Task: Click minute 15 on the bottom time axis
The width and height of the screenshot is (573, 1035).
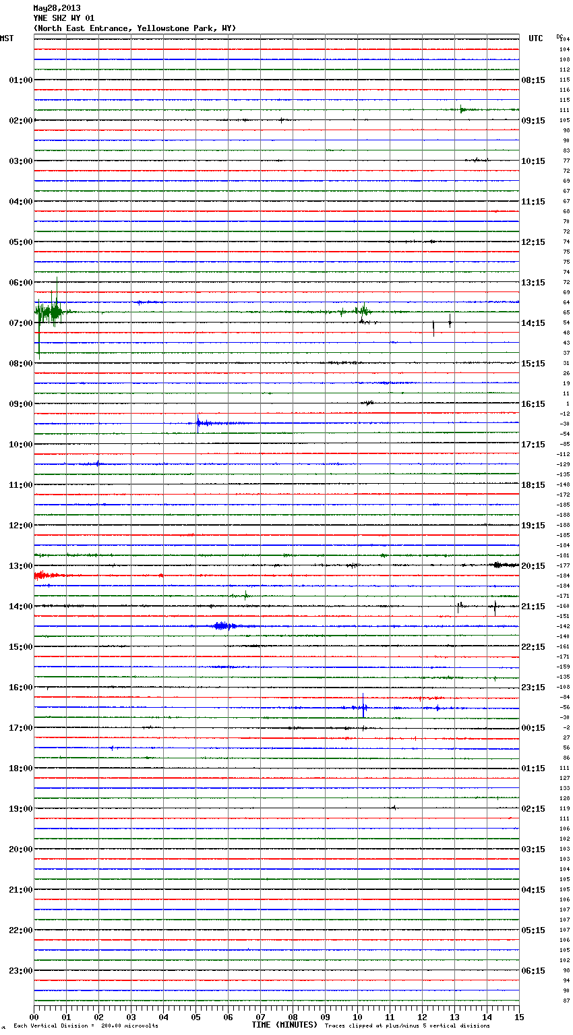Action: 519,1016
